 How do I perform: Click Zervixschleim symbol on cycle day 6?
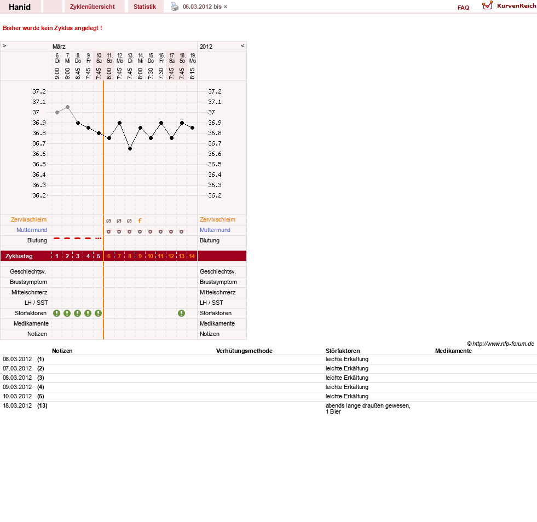click(108, 221)
